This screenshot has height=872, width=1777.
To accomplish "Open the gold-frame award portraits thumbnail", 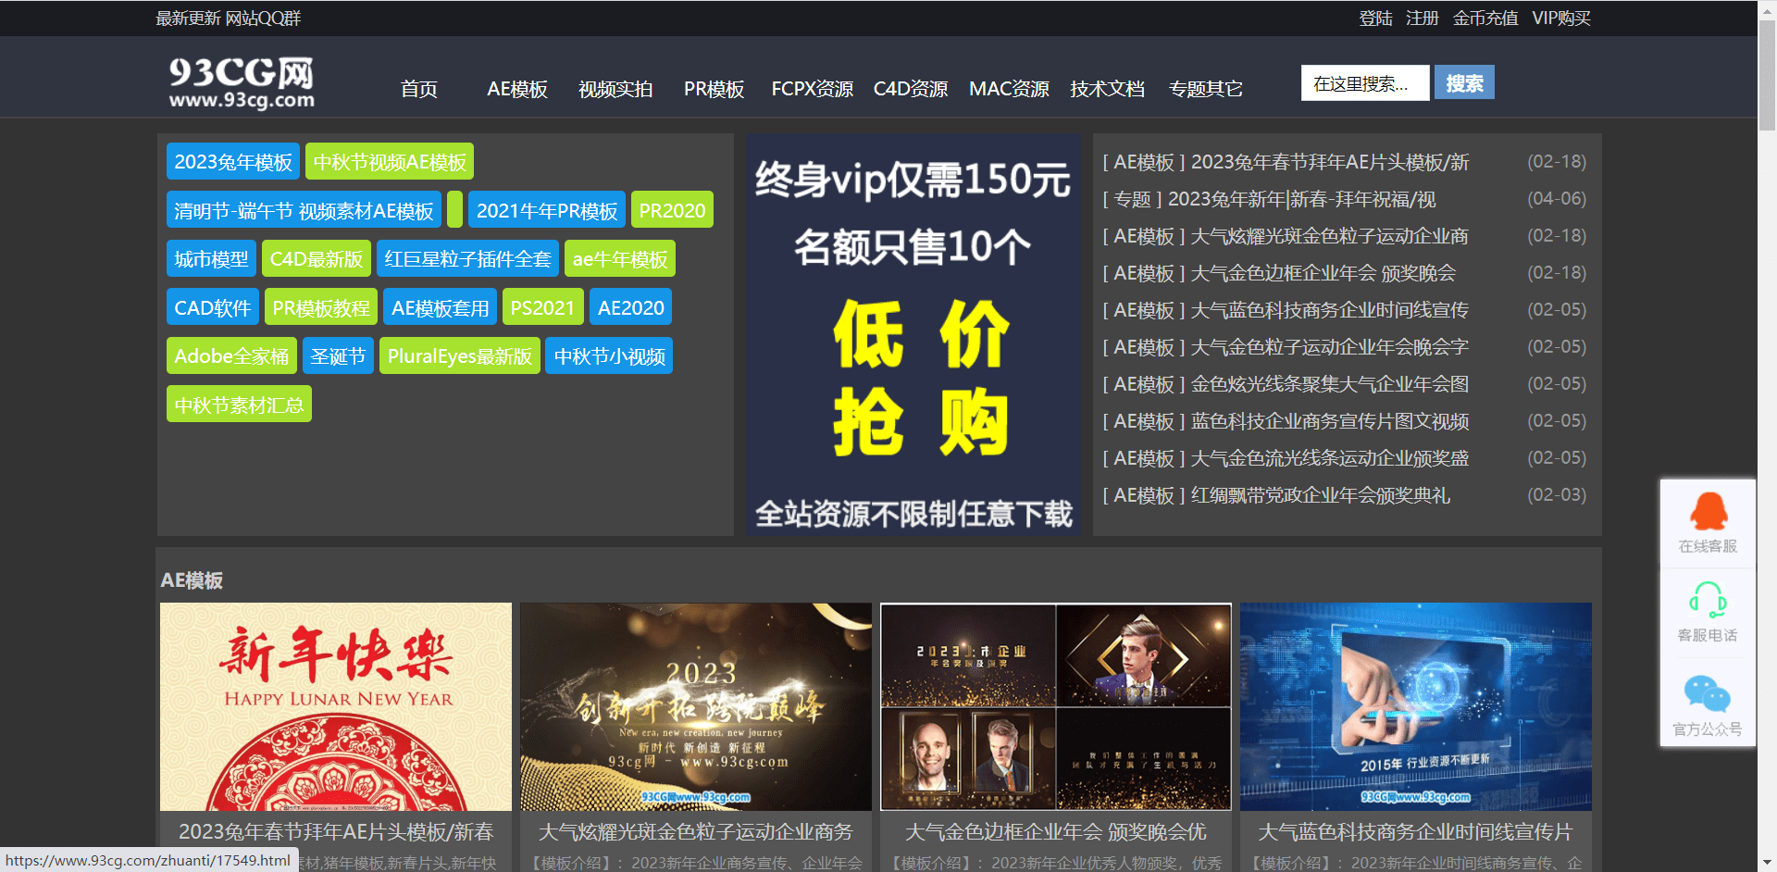I will (x=1056, y=707).
